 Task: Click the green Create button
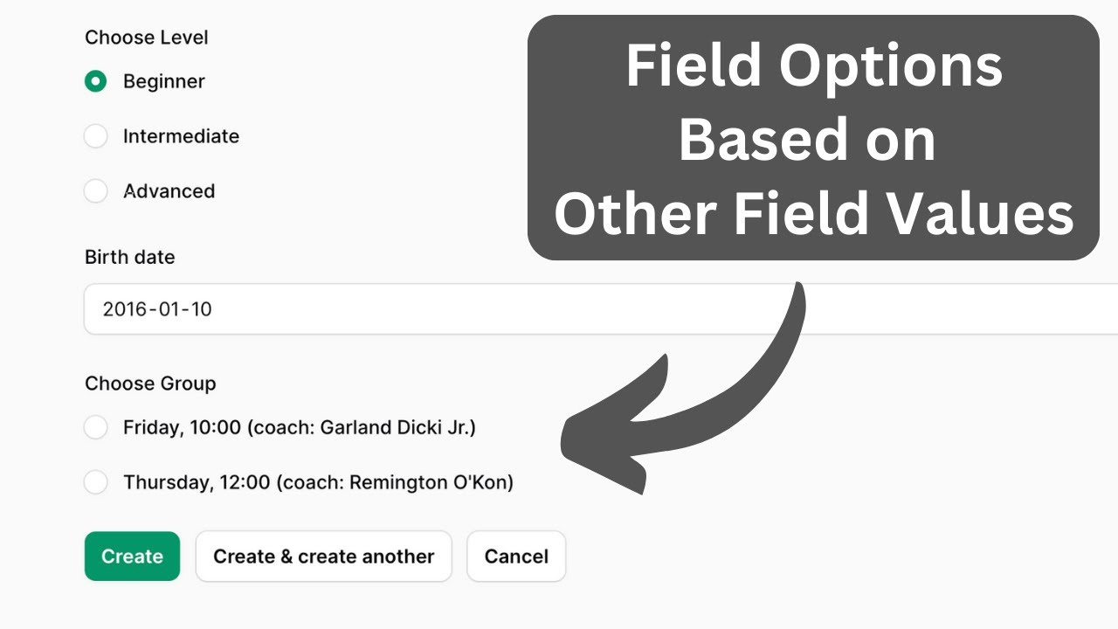click(132, 556)
